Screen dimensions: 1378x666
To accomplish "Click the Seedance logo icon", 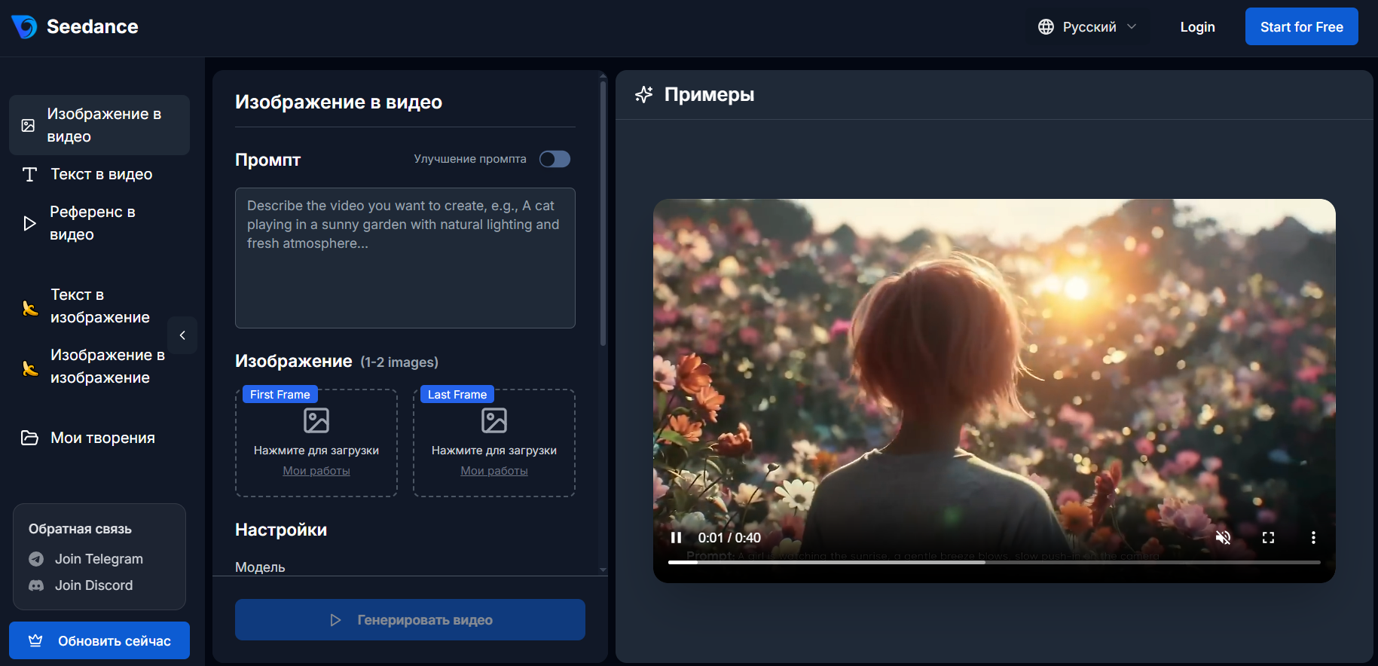I will tap(24, 27).
